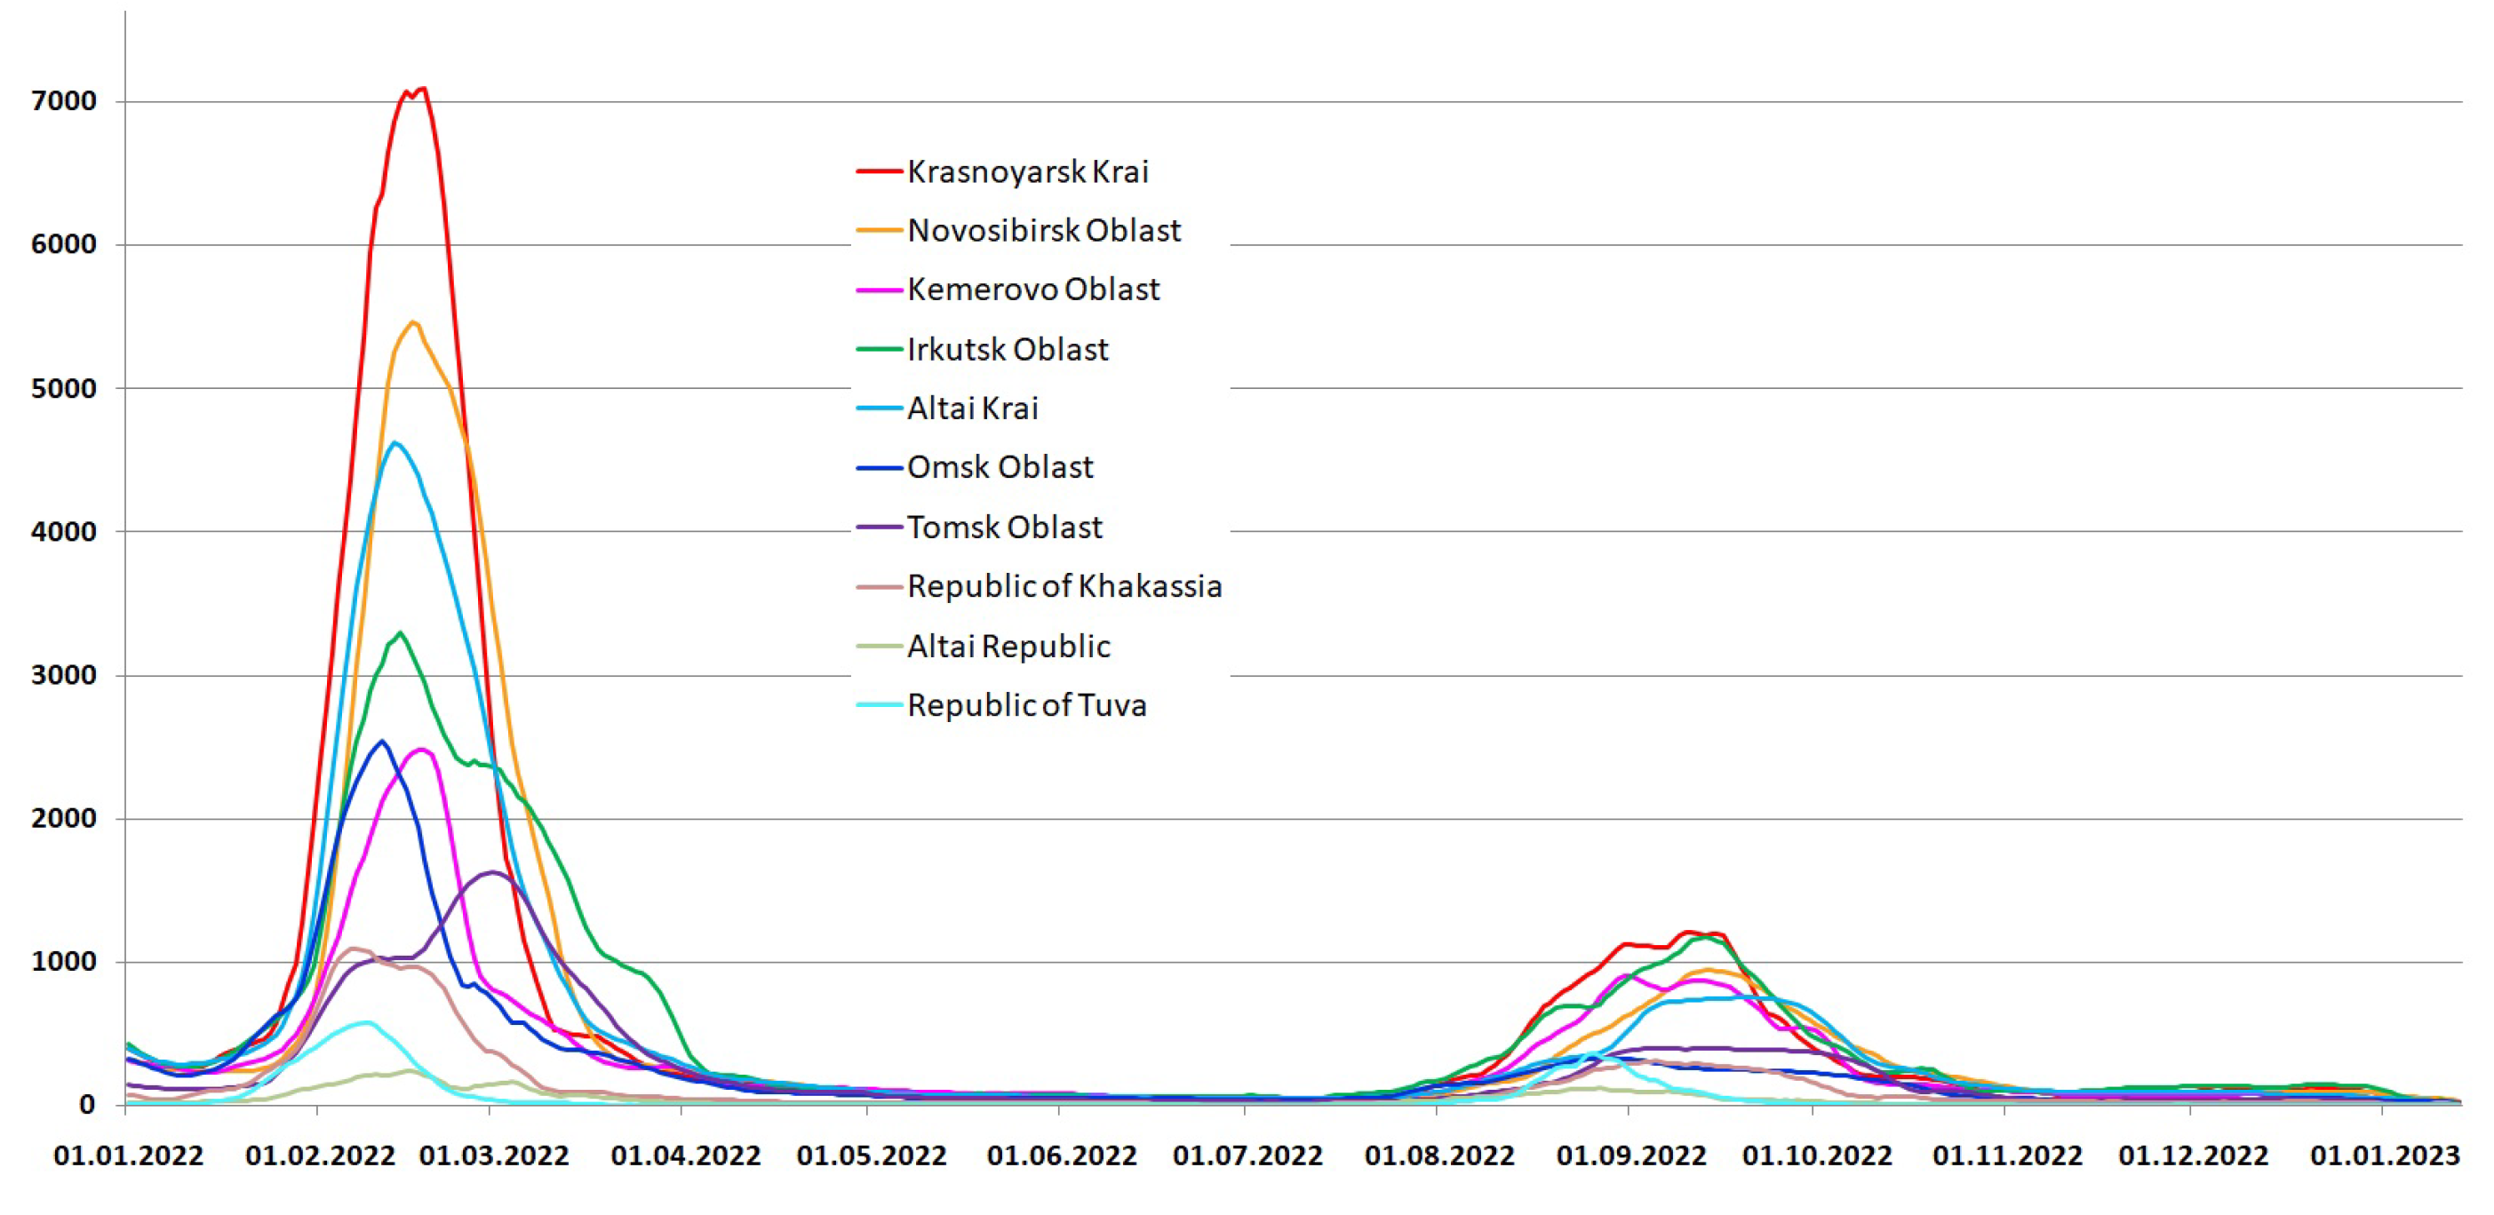
Task: Click the 01.02.2022 x-axis date label
Action: click(x=321, y=1156)
